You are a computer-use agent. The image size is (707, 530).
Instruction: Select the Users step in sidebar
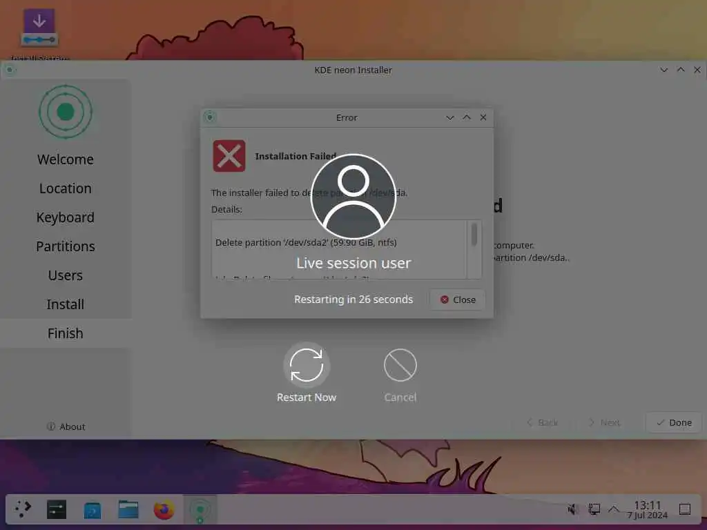coord(66,275)
